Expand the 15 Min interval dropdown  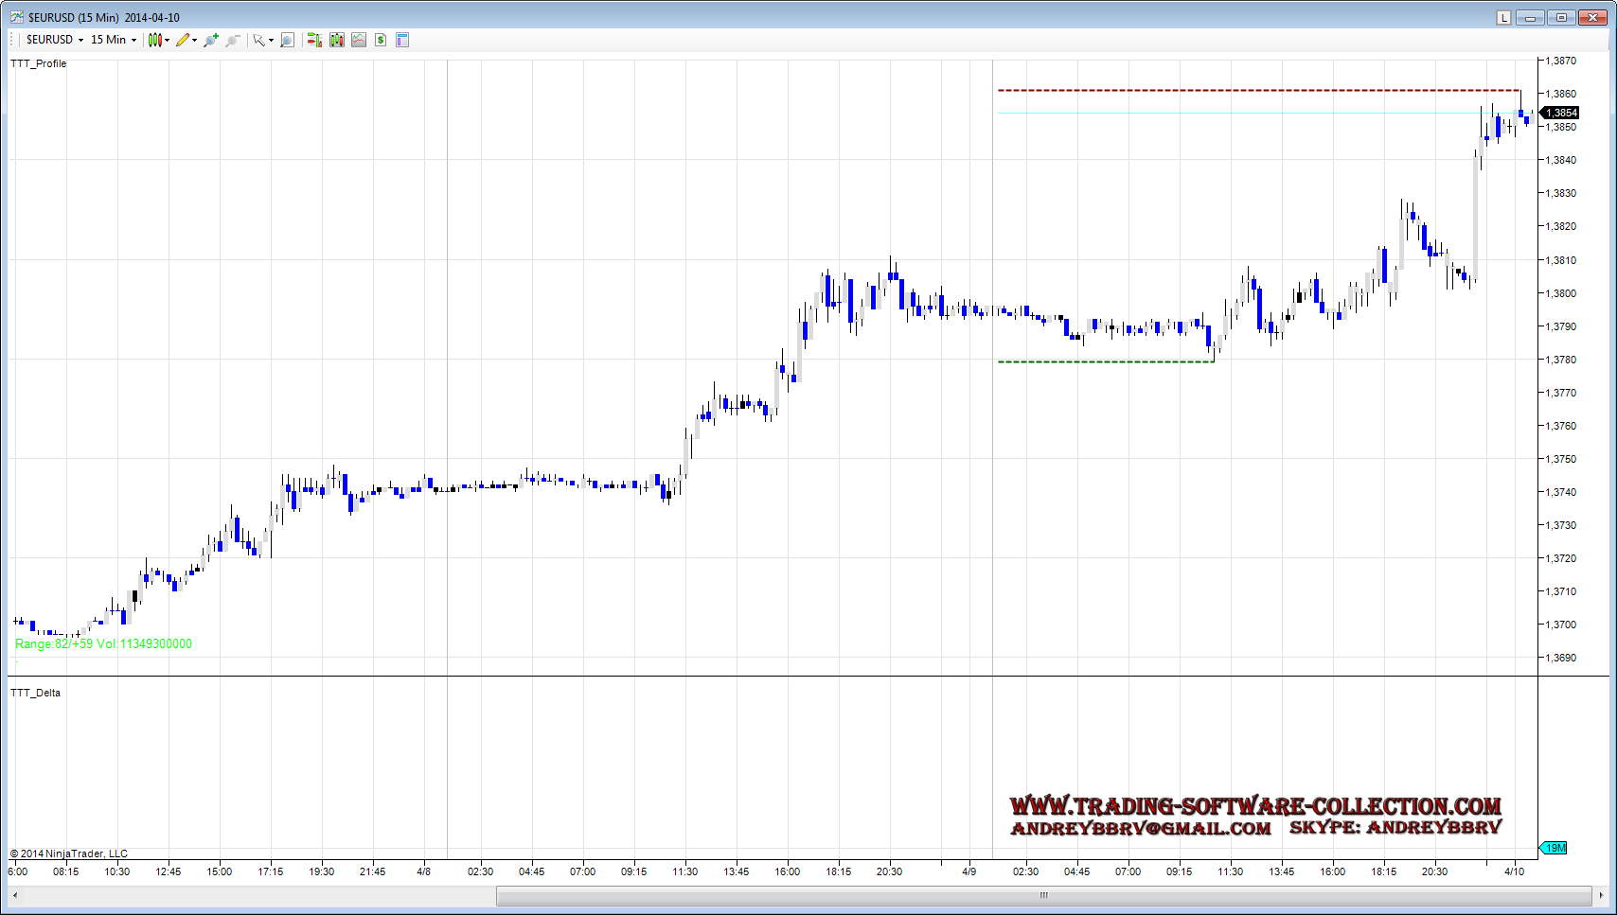click(x=114, y=40)
